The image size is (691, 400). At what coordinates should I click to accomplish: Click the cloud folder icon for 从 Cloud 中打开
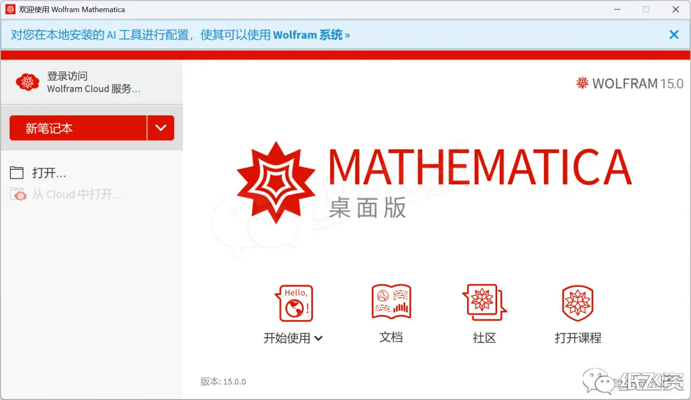[x=18, y=194]
